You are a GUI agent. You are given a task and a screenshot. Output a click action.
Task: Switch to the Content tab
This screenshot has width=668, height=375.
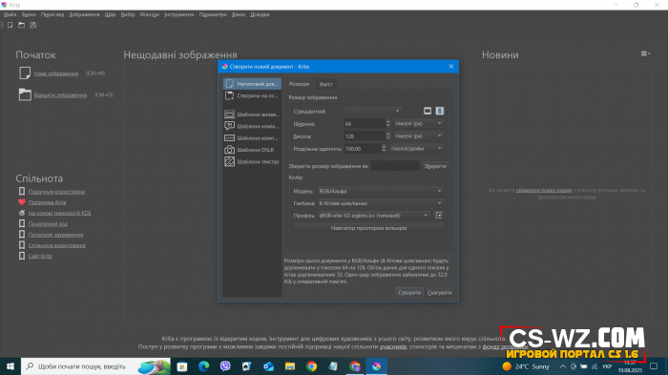coord(326,84)
